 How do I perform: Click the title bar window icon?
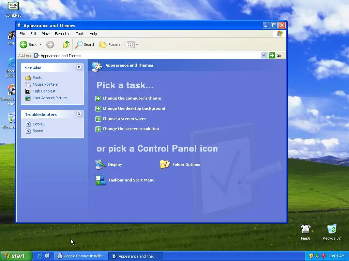tap(19, 25)
